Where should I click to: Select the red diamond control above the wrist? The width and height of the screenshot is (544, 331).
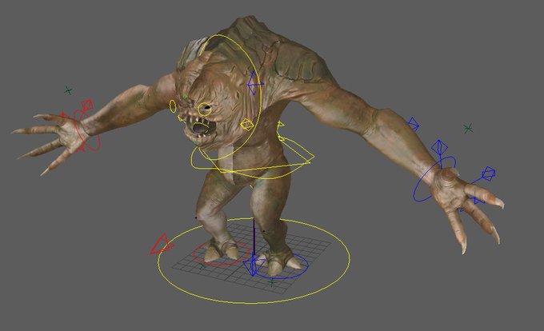[x=87, y=104]
